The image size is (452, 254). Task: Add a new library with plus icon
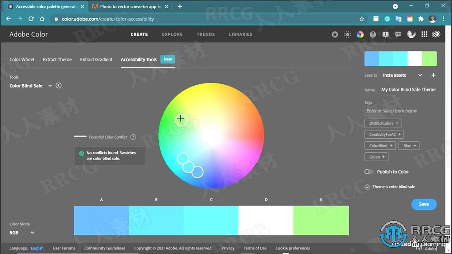[434, 75]
